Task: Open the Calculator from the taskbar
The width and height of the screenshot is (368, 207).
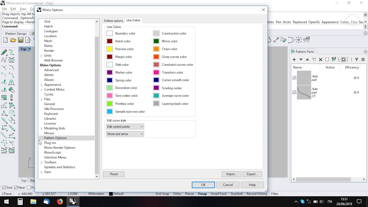Action: point(20,202)
